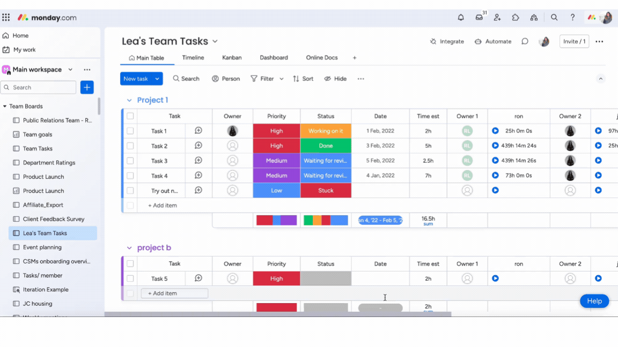Open the apps grid menu icon
This screenshot has height=347, width=618.
pyautogui.click(x=6, y=17)
